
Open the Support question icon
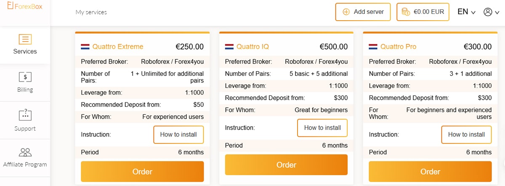click(25, 115)
